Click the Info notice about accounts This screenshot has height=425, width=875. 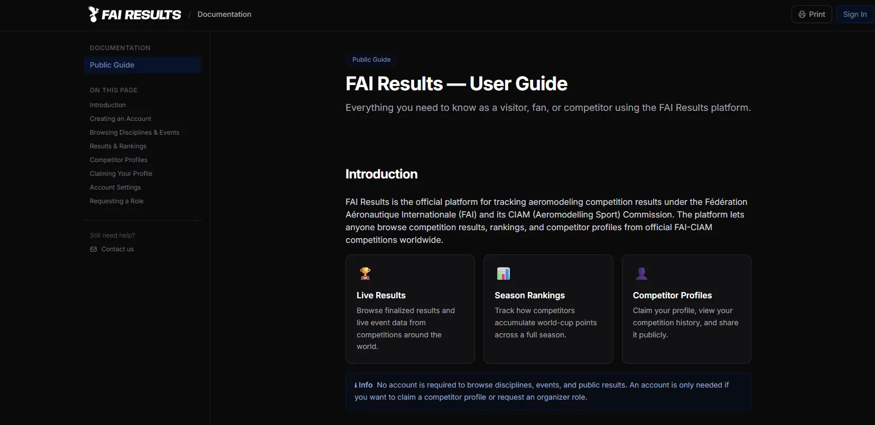(548, 391)
